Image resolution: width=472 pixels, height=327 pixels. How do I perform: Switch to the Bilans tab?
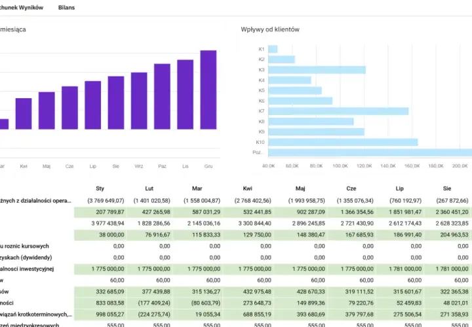pyautogui.click(x=66, y=7)
